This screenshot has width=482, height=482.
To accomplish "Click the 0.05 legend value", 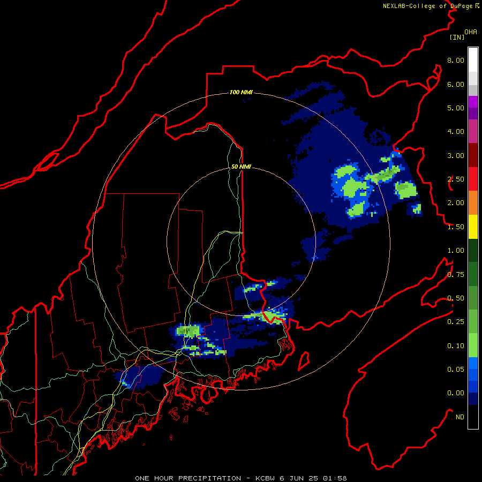I will pos(456,370).
